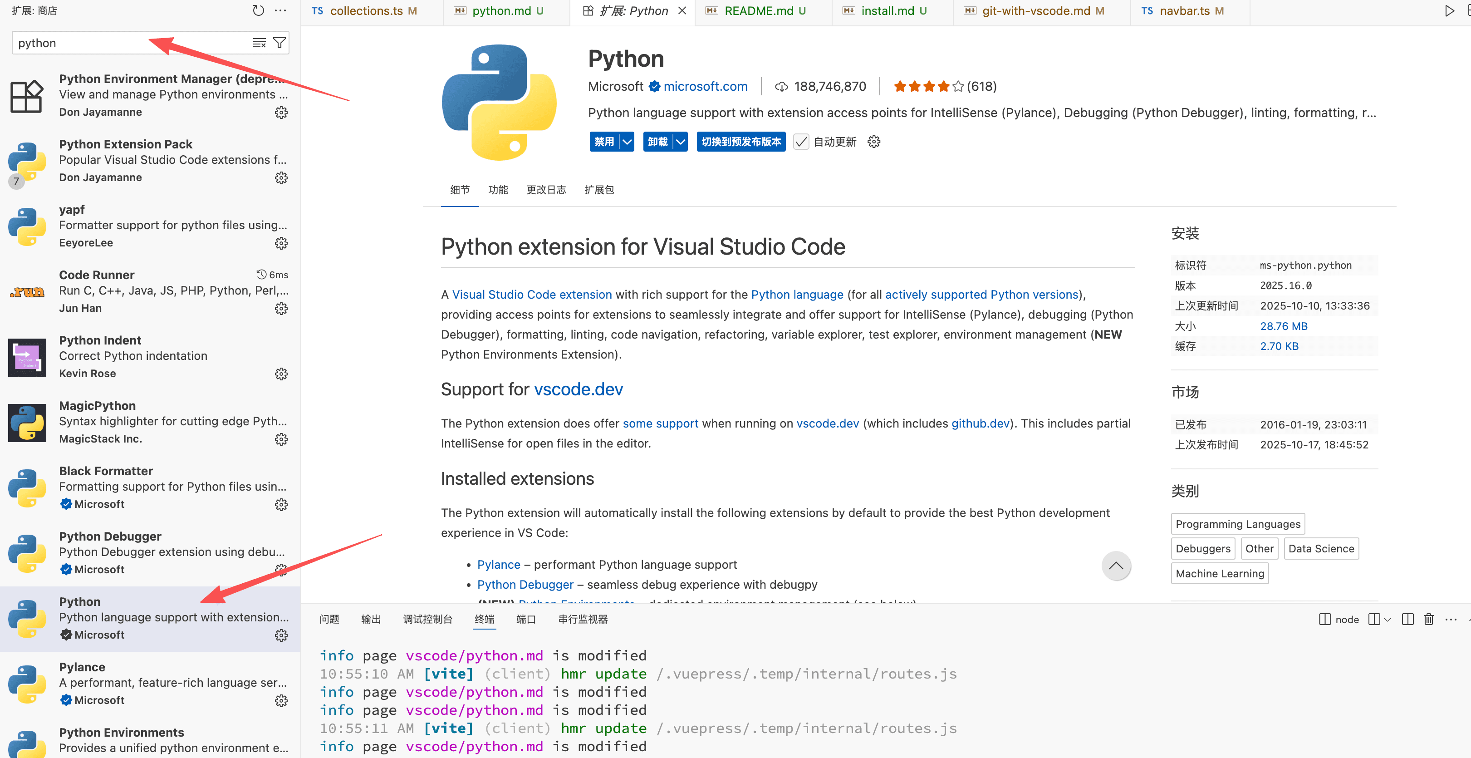Clear extension search results icon
The height and width of the screenshot is (758, 1471).
click(x=259, y=43)
